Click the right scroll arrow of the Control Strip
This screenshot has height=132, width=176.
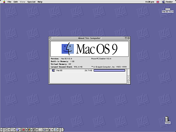(x=60, y=130)
